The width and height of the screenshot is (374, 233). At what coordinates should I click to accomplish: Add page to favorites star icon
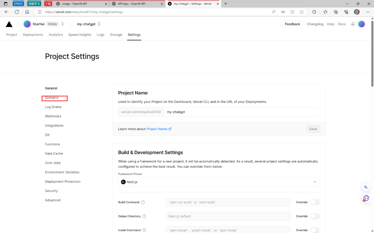[x=302, y=12]
